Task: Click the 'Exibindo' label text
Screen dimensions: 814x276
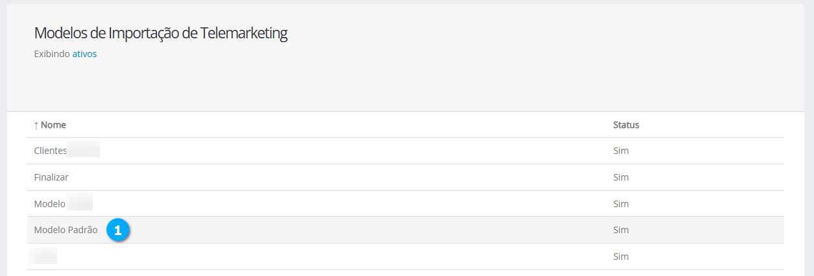Action: [x=52, y=54]
